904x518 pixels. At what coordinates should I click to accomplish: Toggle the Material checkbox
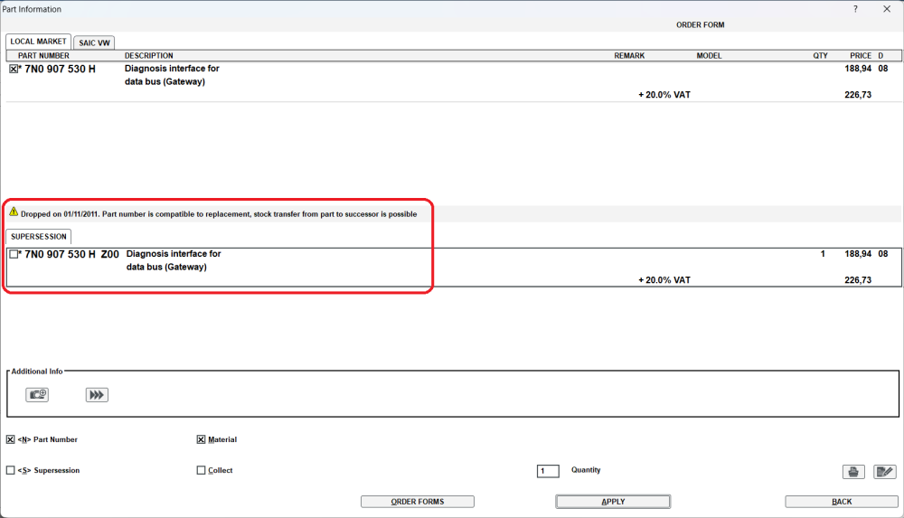point(201,439)
